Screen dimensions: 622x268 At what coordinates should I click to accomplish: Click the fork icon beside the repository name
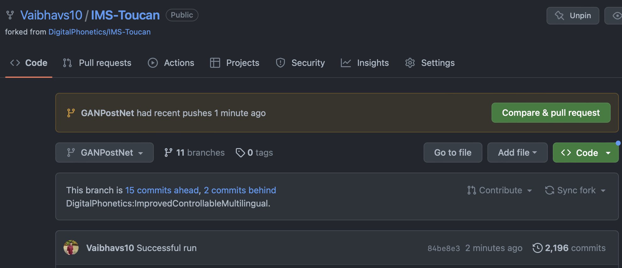[x=10, y=15]
